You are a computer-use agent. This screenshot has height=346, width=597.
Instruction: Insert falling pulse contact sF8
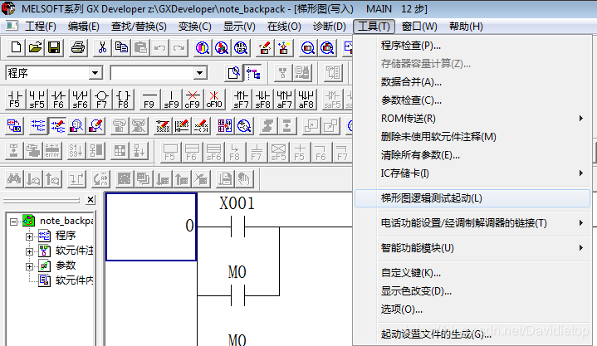pos(262,100)
